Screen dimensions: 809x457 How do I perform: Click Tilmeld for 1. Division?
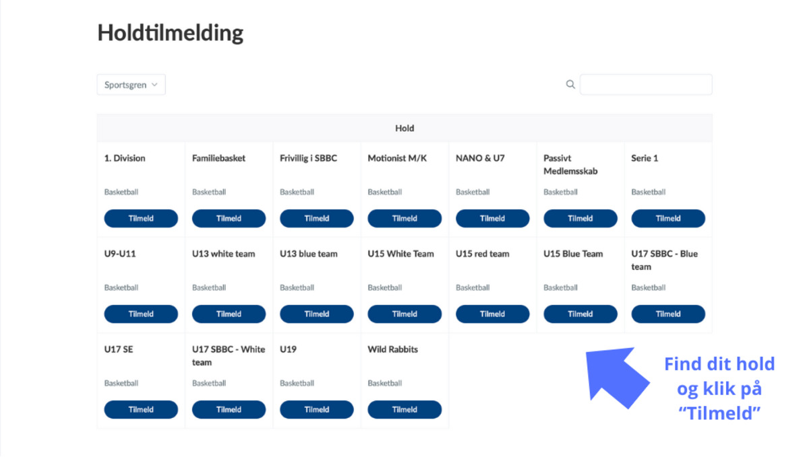[141, 218]
